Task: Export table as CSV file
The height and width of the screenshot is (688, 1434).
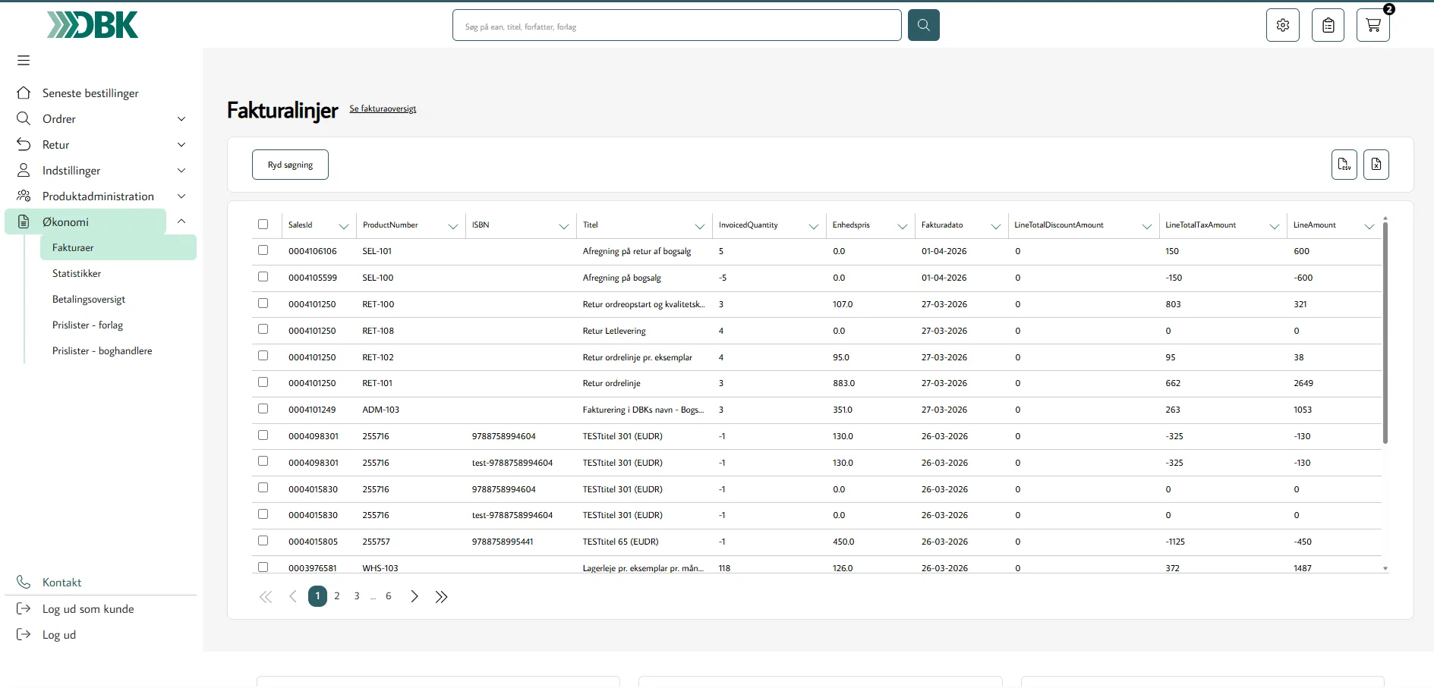Action: point(1344,165)
